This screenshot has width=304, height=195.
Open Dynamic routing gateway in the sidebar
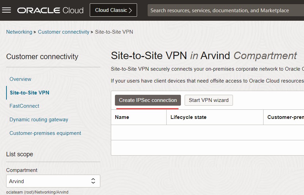point(39,120)
